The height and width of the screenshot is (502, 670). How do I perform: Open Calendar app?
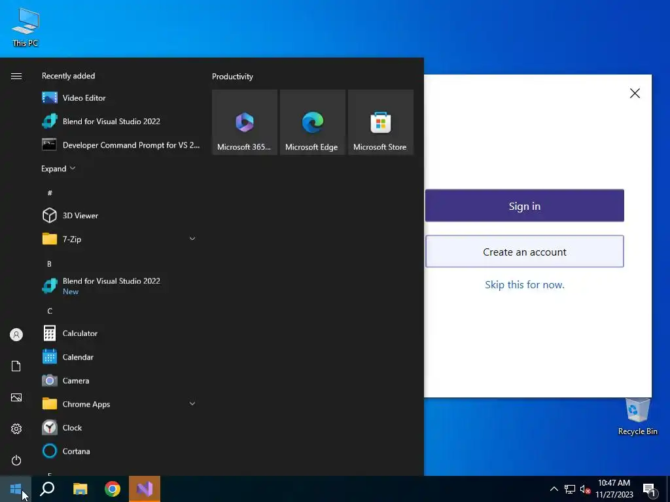[x=120, y=357]
